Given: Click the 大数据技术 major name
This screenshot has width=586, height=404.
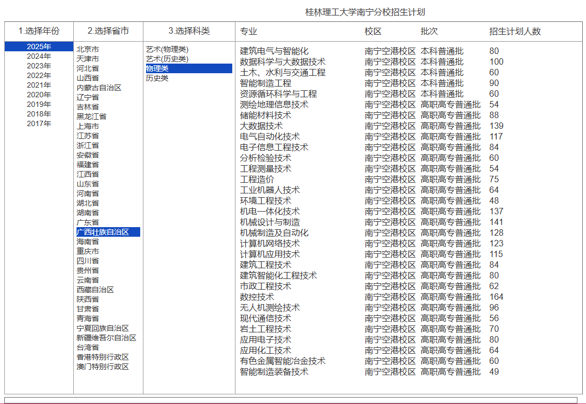Looking at the screenshot, I should [x=261, y=126].
